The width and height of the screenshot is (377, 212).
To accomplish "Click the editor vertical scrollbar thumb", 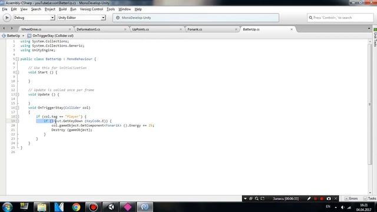I will [370, 104].
